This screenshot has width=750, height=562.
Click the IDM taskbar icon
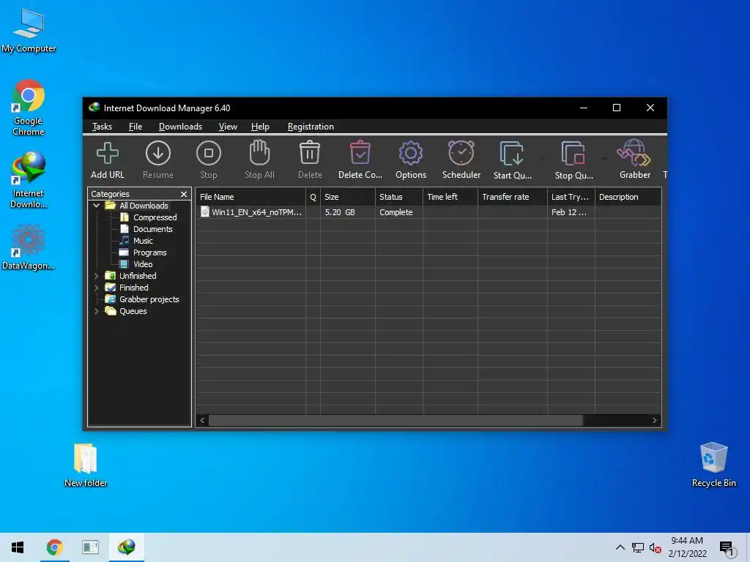[126, 547]
